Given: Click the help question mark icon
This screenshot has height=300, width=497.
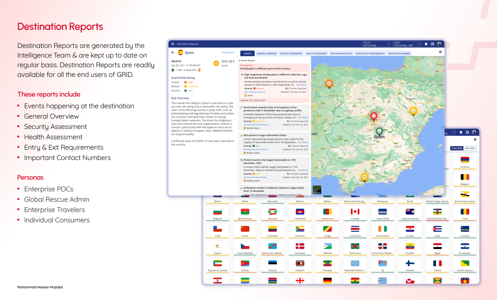Looking at the screenshot, I should coord(440,51).
